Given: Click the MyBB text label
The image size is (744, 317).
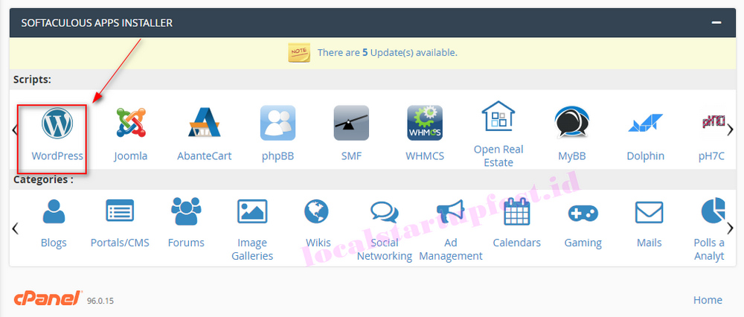Looking at the screenshot, I should click(x=571, y=156).
